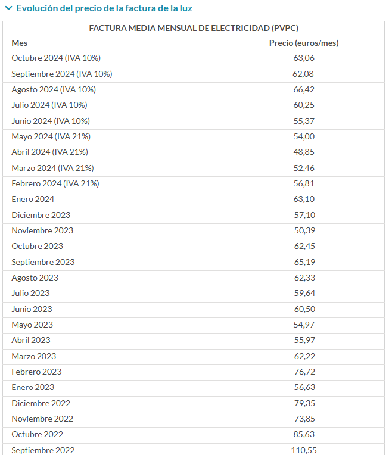389x455 pixels.
Task: Click the 60,25 price value
Action: pos(304,105)
